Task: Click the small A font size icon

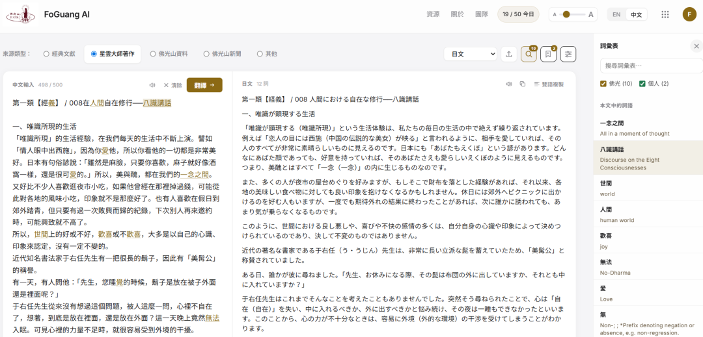Action: 555,15
